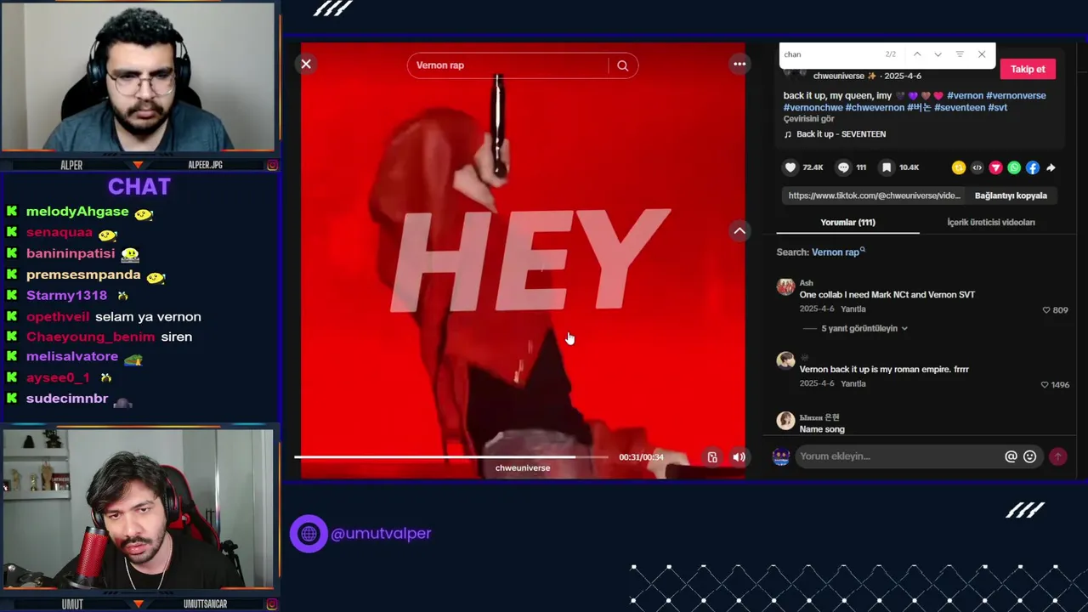This screenshot has width=1088, height=612.
Task: Click the @umutvalper handle text
Action: pyautogui.click(x=381, y=534)
